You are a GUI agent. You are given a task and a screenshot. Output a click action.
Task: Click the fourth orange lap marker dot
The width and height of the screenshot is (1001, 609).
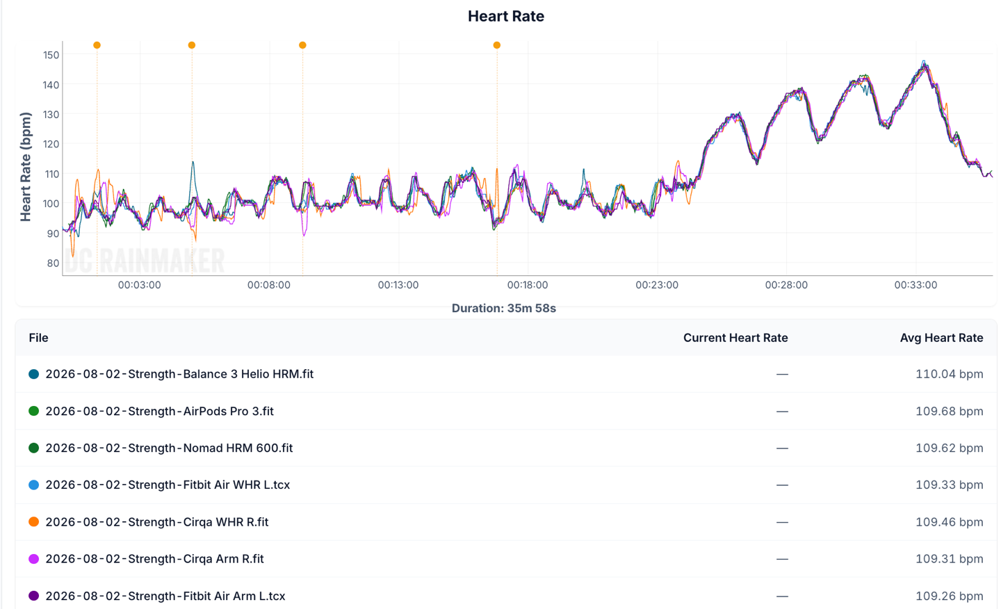497,45
